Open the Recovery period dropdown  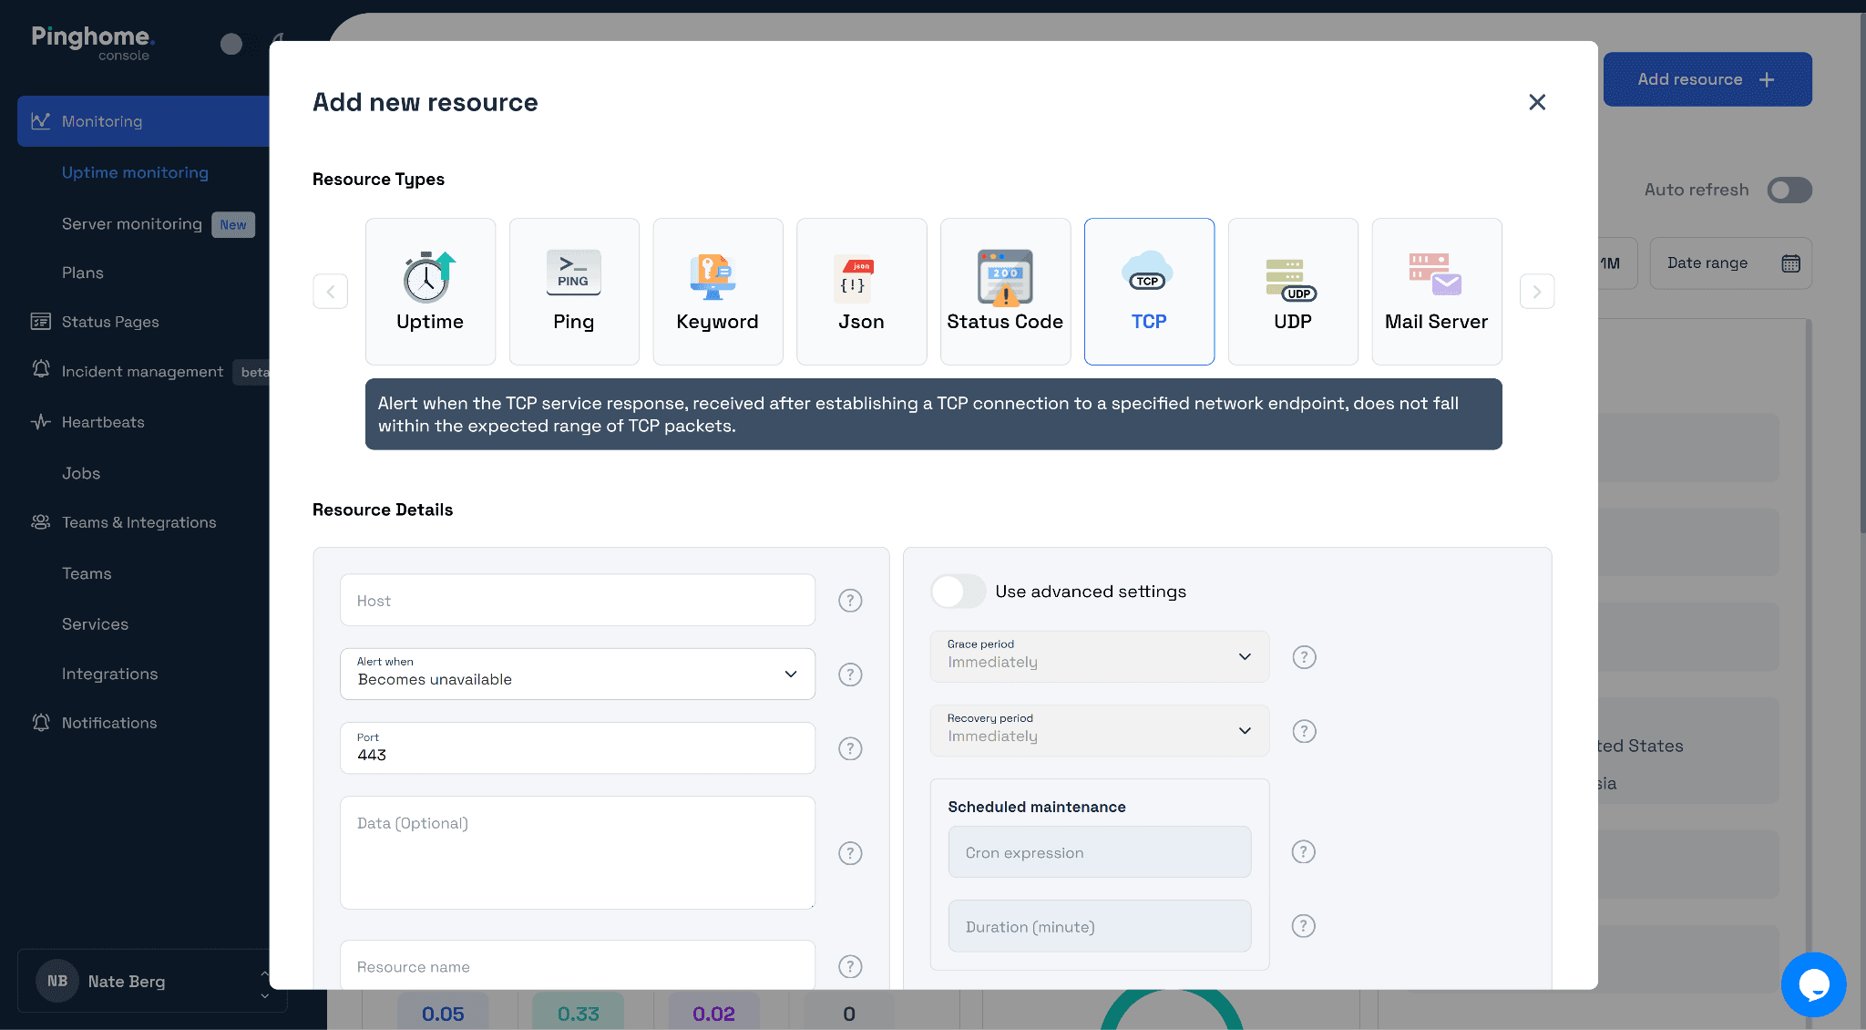1100,731
